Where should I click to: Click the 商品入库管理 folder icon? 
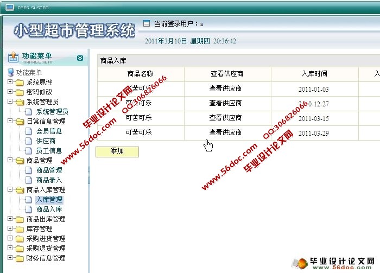(20, 190)
